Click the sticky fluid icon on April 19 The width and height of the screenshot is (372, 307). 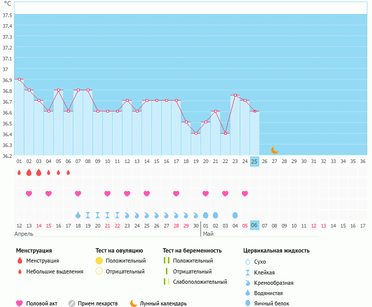[x=88, y=215]
